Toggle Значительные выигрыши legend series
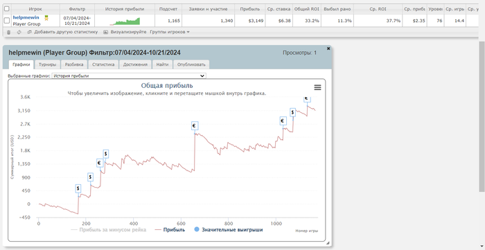Screen dimensions: 485x250 [x=229, y=230]
